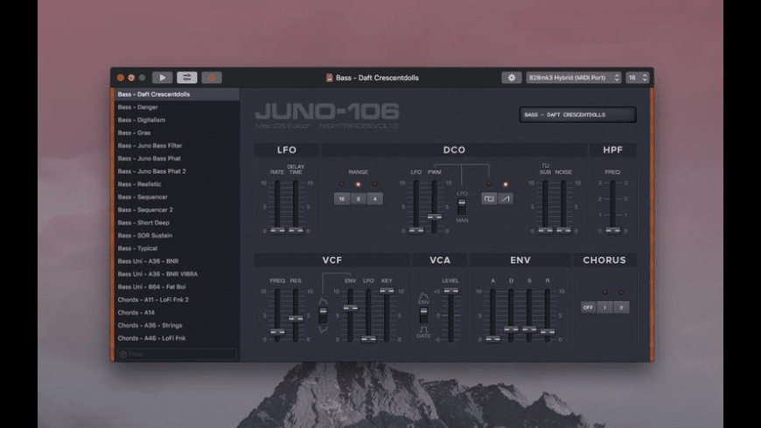Select the Bass - Juno Bass Filter preset
This screenshot has height=428, width=761.
tap(177, 145)
